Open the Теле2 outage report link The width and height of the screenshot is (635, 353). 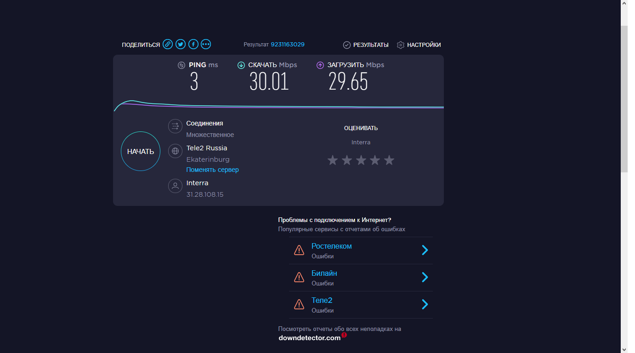tap(322, 300)
